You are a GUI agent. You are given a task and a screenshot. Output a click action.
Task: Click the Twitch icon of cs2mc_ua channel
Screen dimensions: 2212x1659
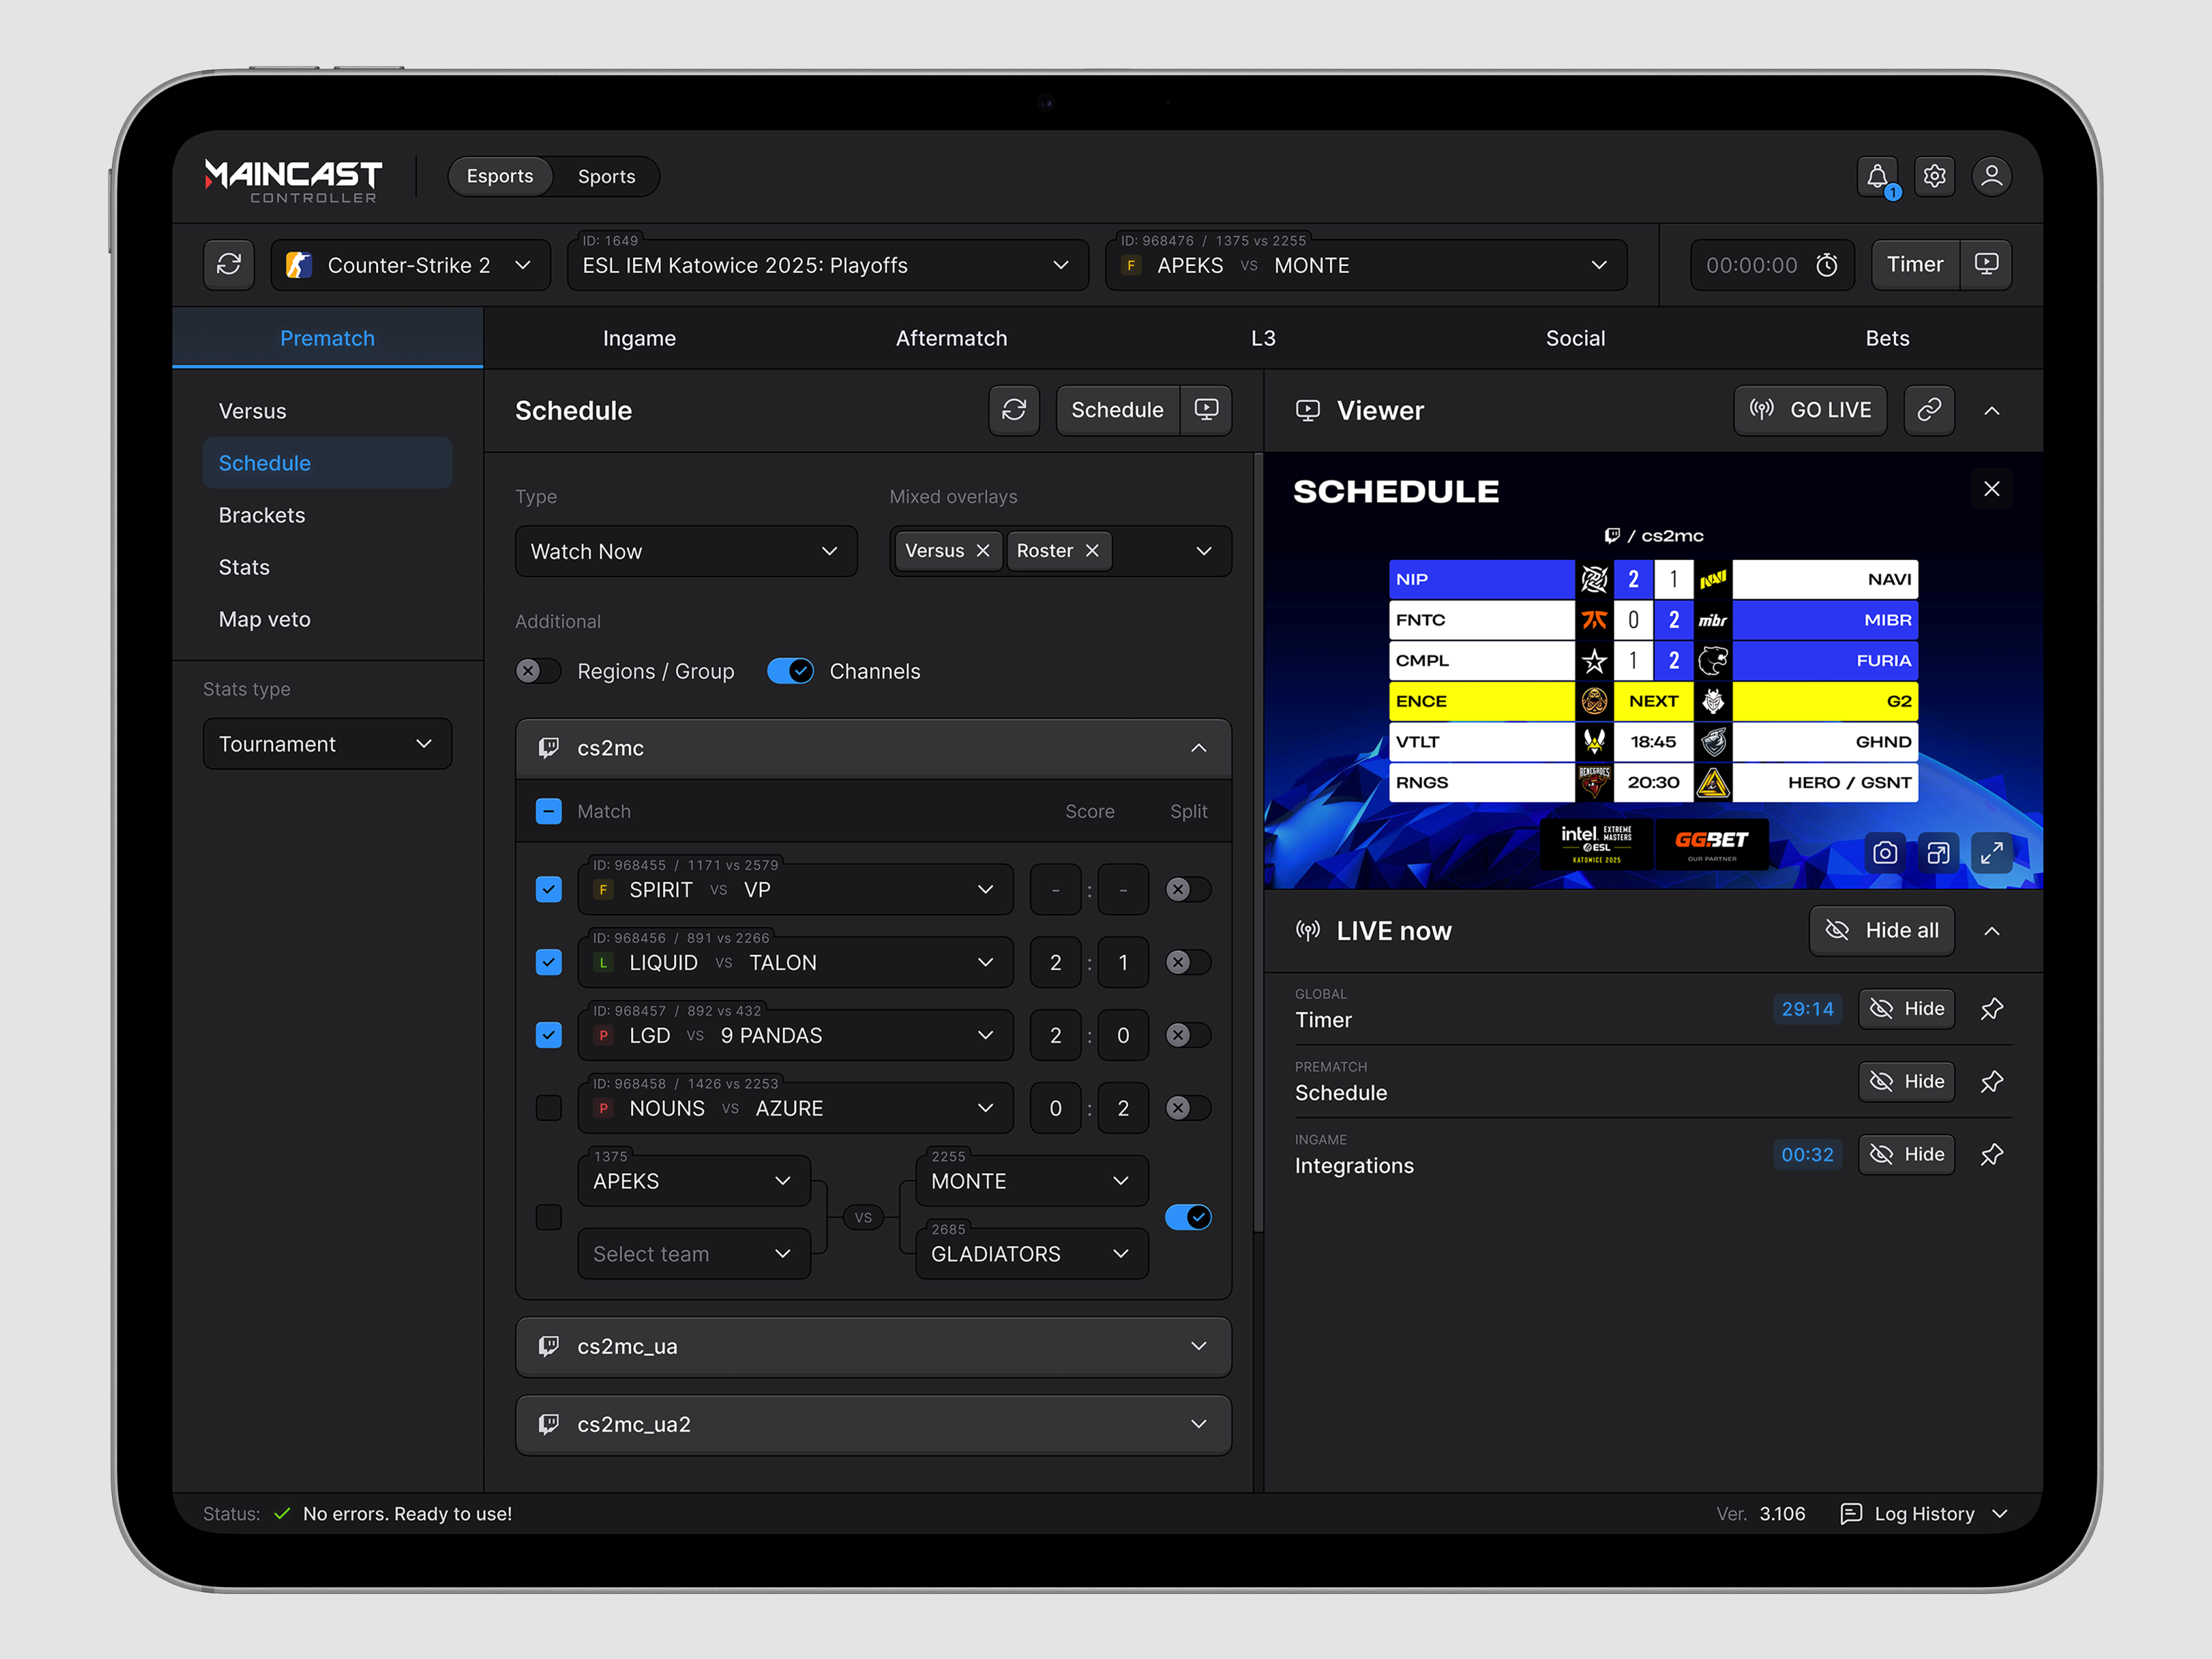[x=549, y=1346]
